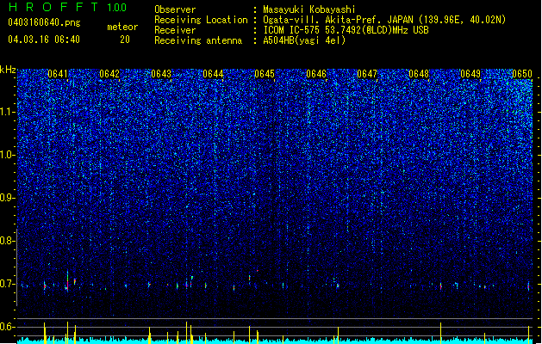Click the 1.1 kHz axis label
Image resolution: width=542 pixels, height=344 pixels.
pyautogui.click(x=7, y=112)
